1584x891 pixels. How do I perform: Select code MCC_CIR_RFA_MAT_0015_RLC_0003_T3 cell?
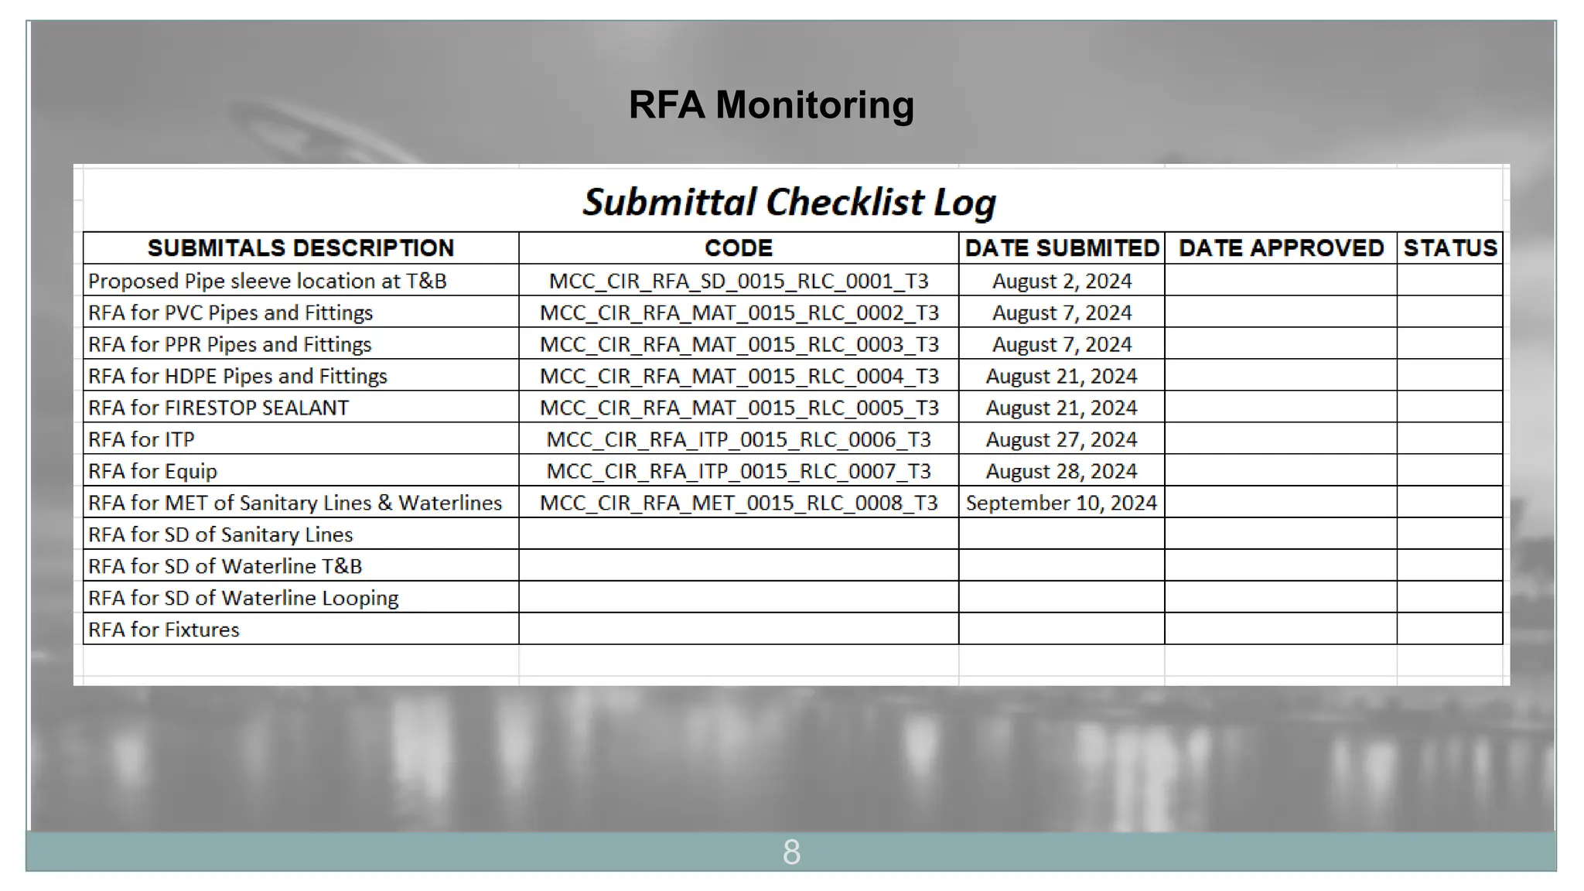[x=739, y=344]
